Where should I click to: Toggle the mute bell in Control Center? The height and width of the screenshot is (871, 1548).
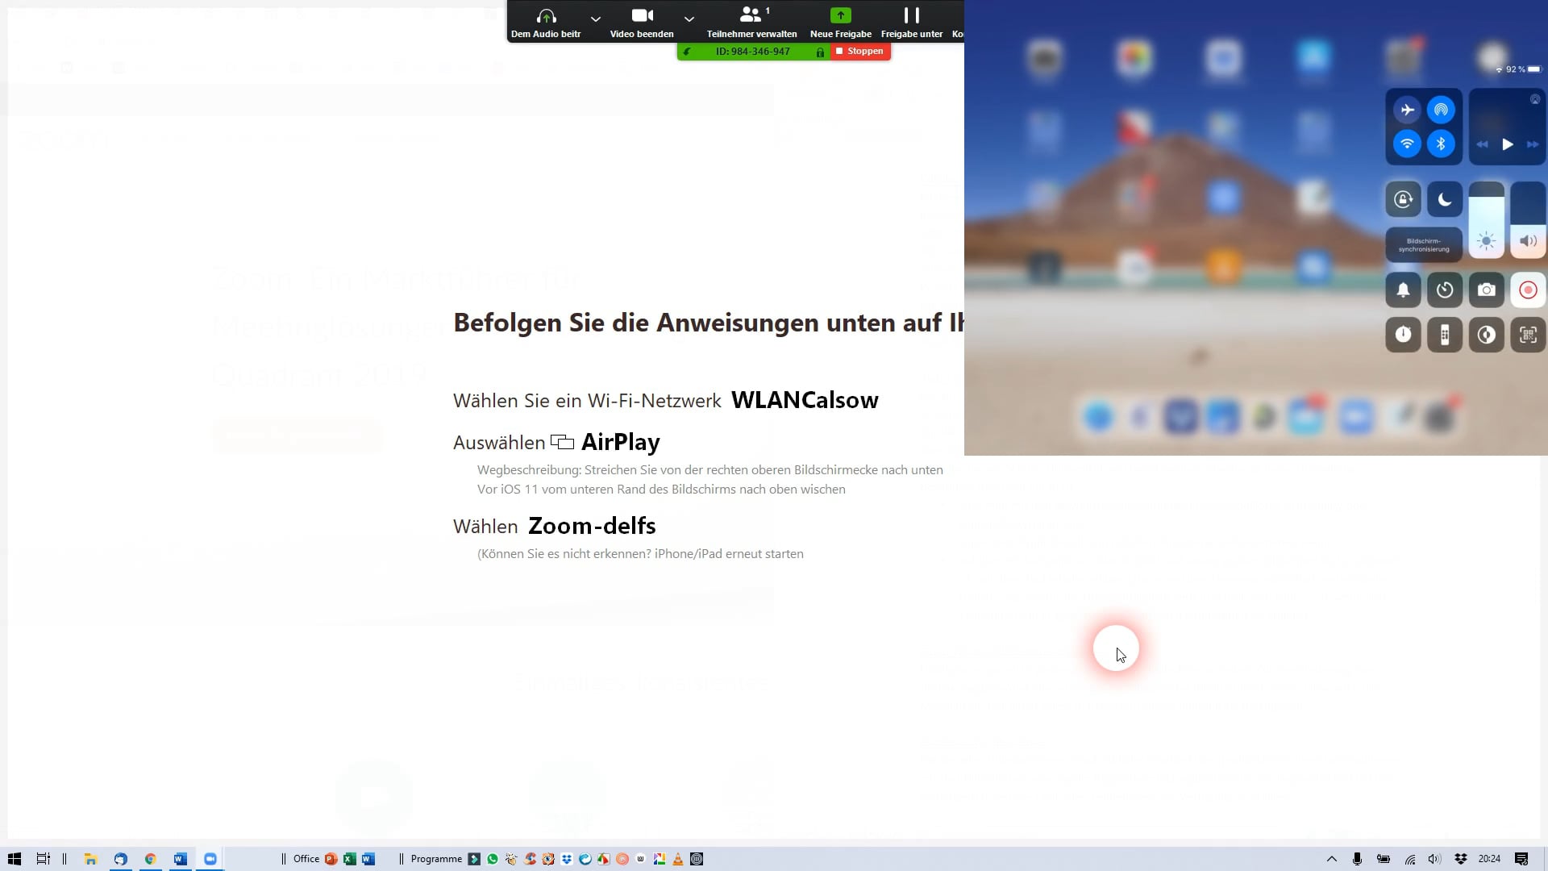tap(1403, 290)
